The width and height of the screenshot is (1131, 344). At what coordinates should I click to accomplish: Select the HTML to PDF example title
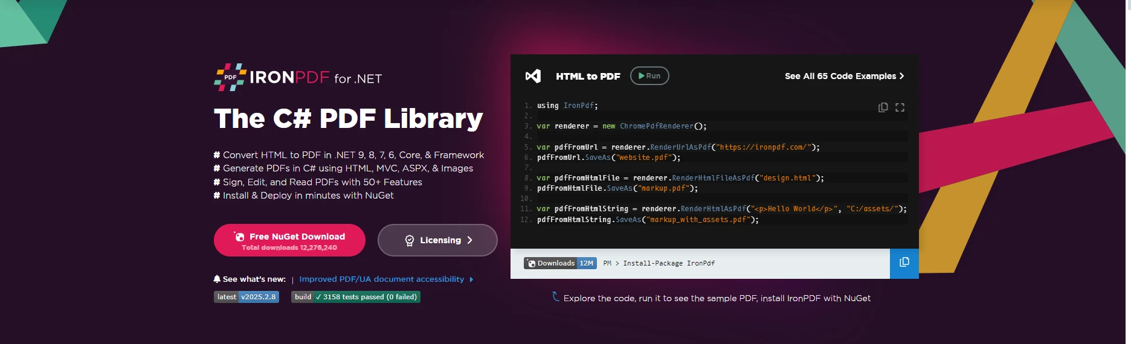point(588,76)
